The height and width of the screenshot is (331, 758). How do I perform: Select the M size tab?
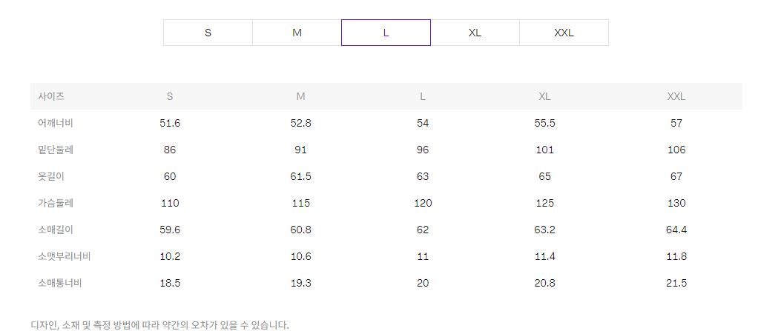[x=297, y=33]
